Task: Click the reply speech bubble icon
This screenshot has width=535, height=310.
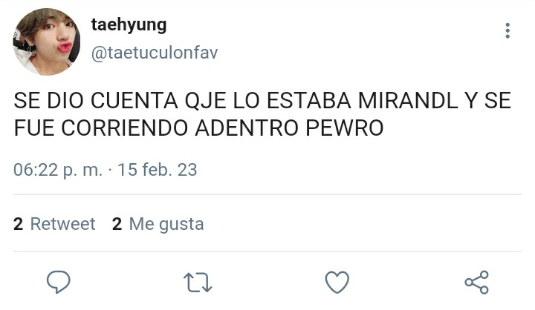Action: [x=59, y=282]
